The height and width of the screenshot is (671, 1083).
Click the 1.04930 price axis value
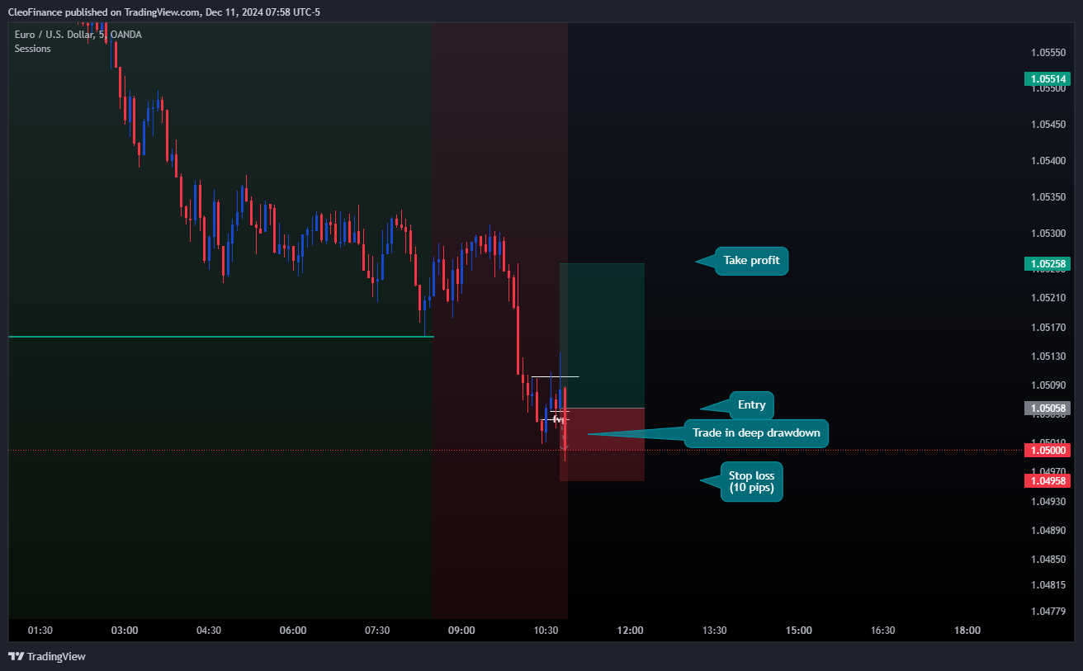[1048, 501]
